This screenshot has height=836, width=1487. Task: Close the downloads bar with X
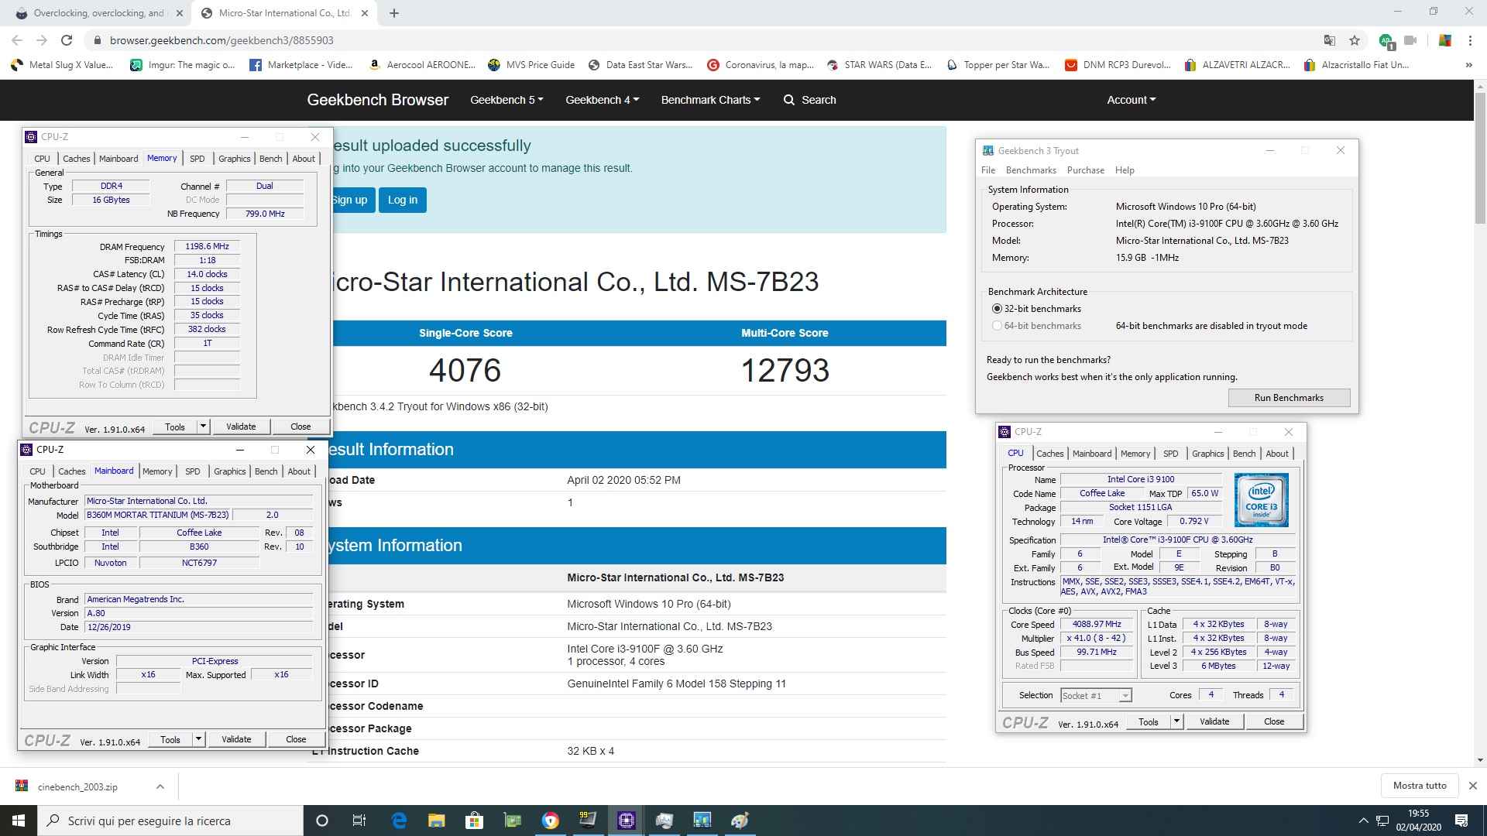pyautogui.click(x=1472, y=786)
